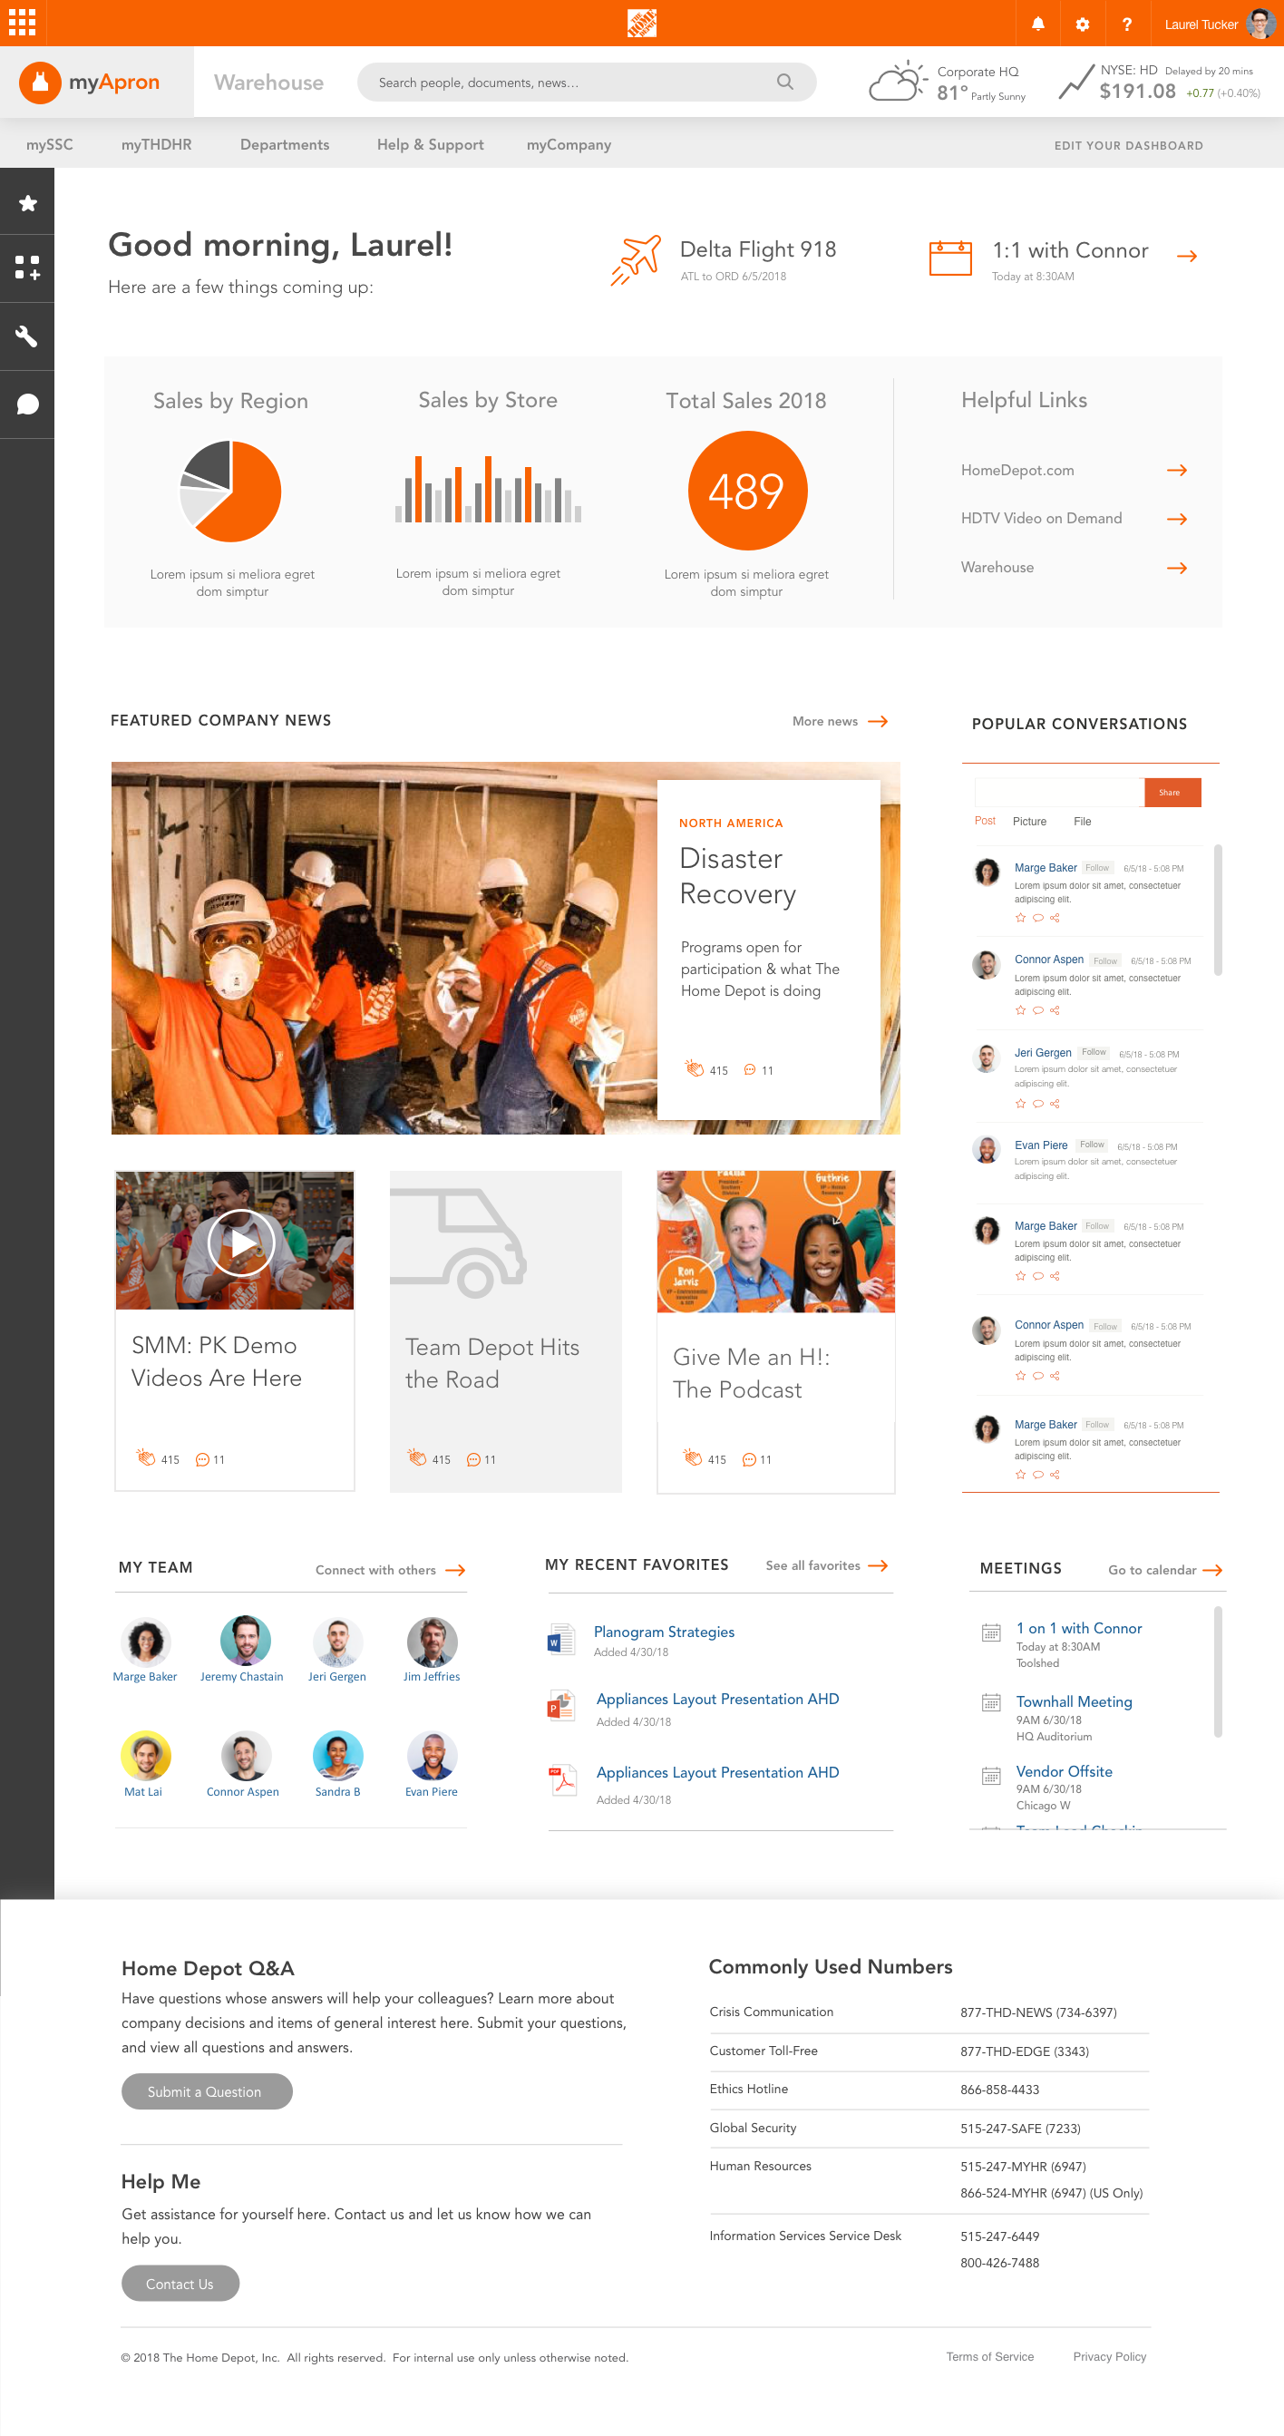Click comment icon on Disaster Recovery card

pyautogui.click(x=750, y=1069)
